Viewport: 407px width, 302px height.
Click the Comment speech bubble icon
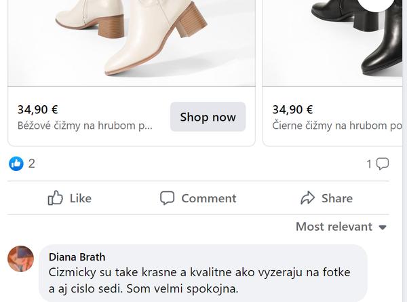[x=167, y=198]
